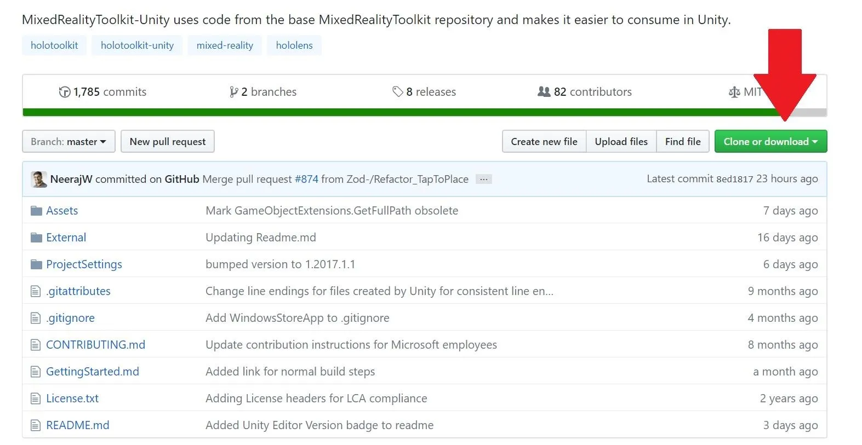Screen dimensions: 862x445
Task: Click 'Updating Readme.md' commit message
Action: 261,238
